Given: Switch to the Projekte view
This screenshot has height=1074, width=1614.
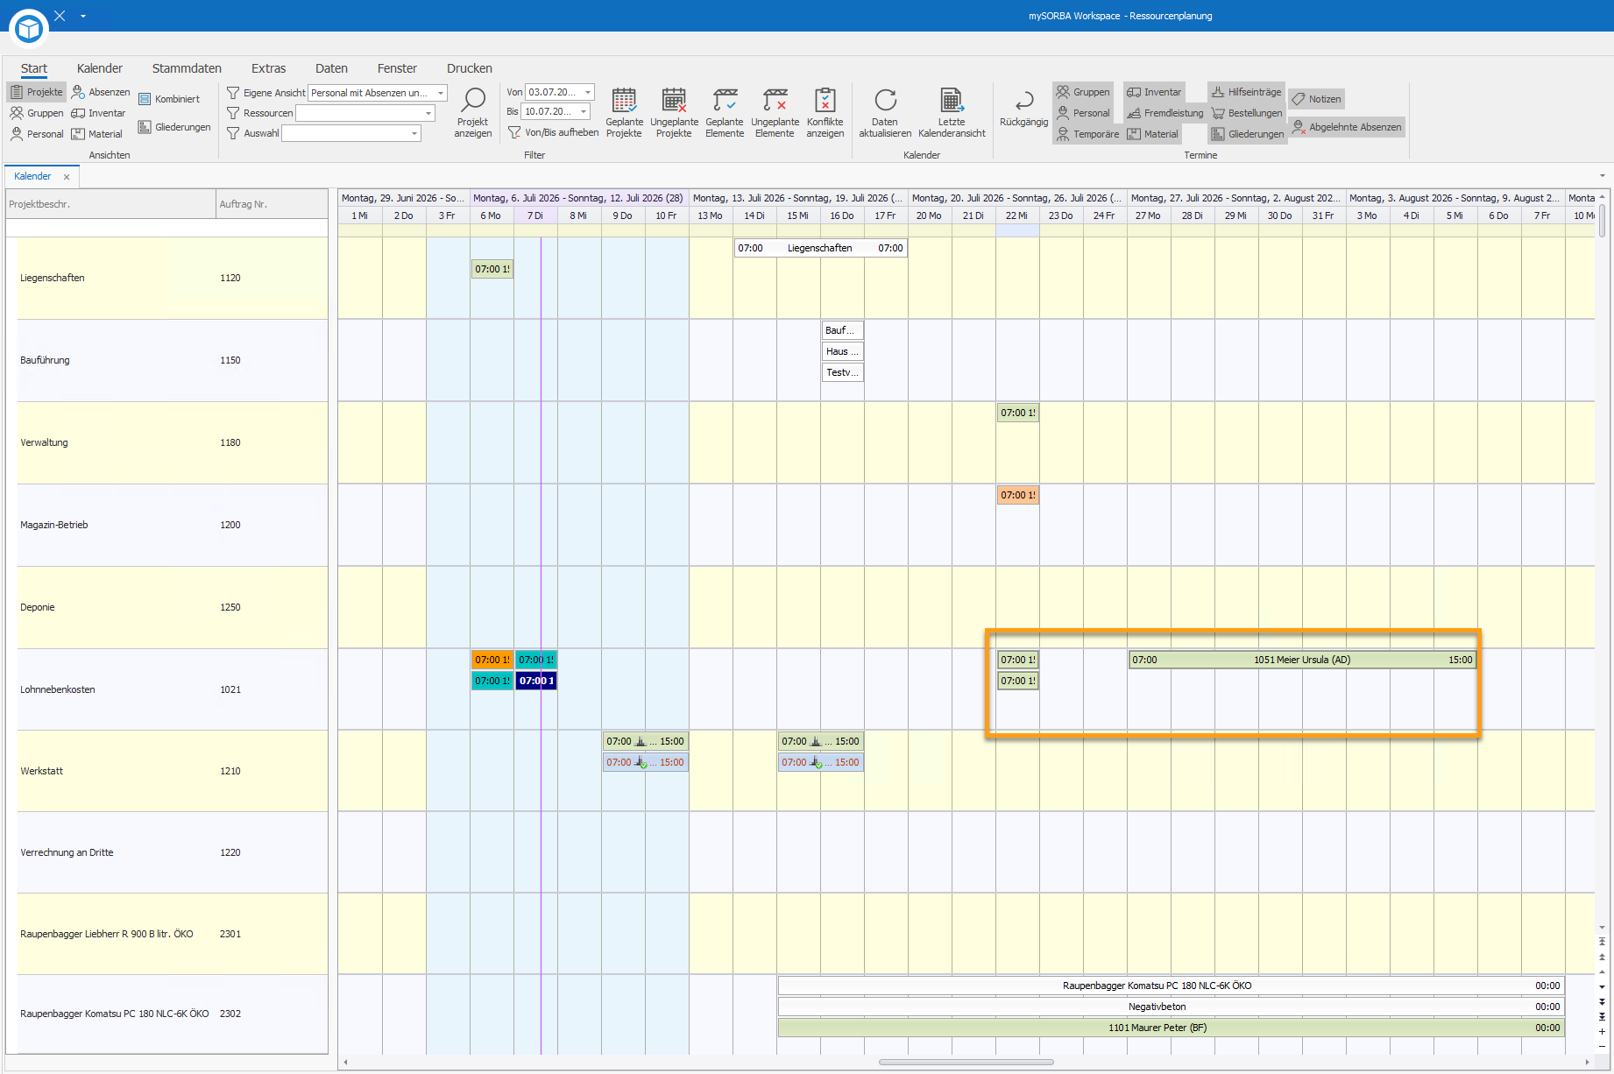Looking at the screenshot, I should [x=36, y=92].
